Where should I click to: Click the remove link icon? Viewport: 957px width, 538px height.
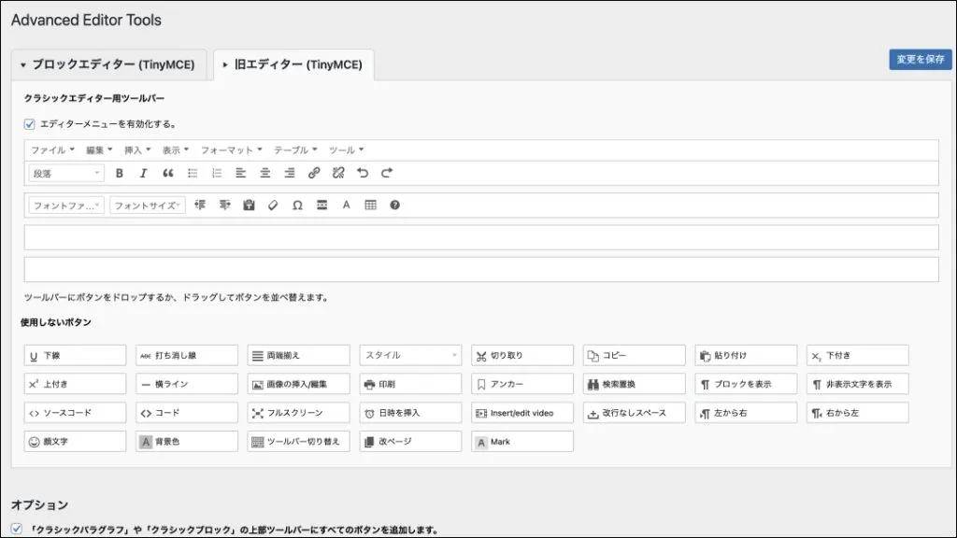click(x=338, y=173)
